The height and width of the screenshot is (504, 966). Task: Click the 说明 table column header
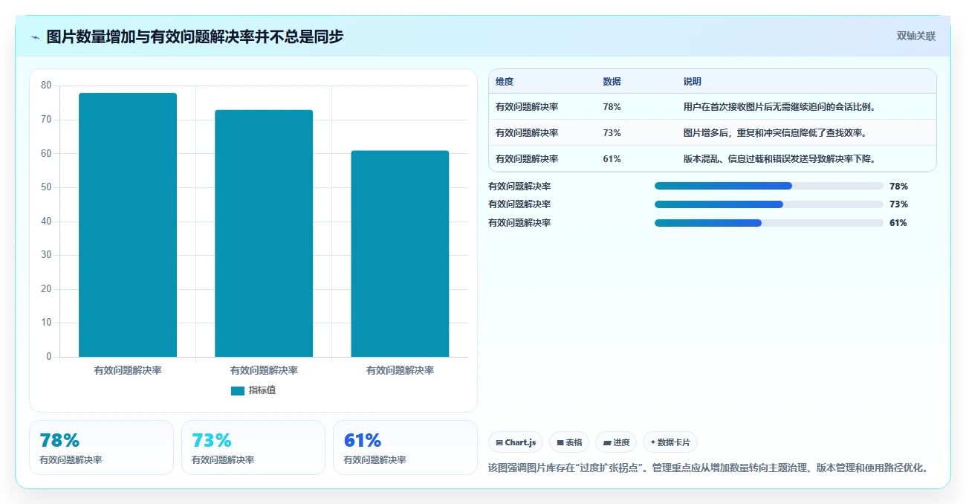[x=693, y=82]
